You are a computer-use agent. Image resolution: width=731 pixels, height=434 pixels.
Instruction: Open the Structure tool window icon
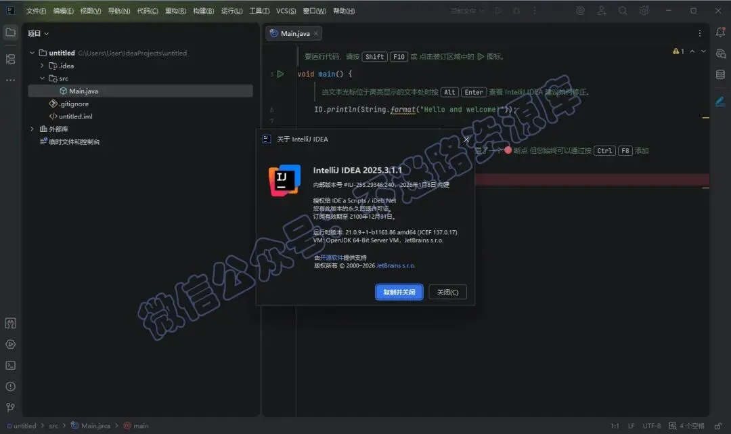(x=10, y=59)
